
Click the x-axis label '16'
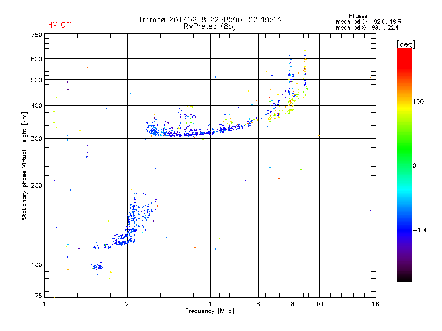[376, 304]
